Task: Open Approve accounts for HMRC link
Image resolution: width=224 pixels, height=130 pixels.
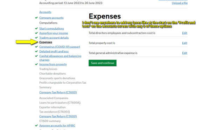Action: pyautogui.click(x=57, y=125)
